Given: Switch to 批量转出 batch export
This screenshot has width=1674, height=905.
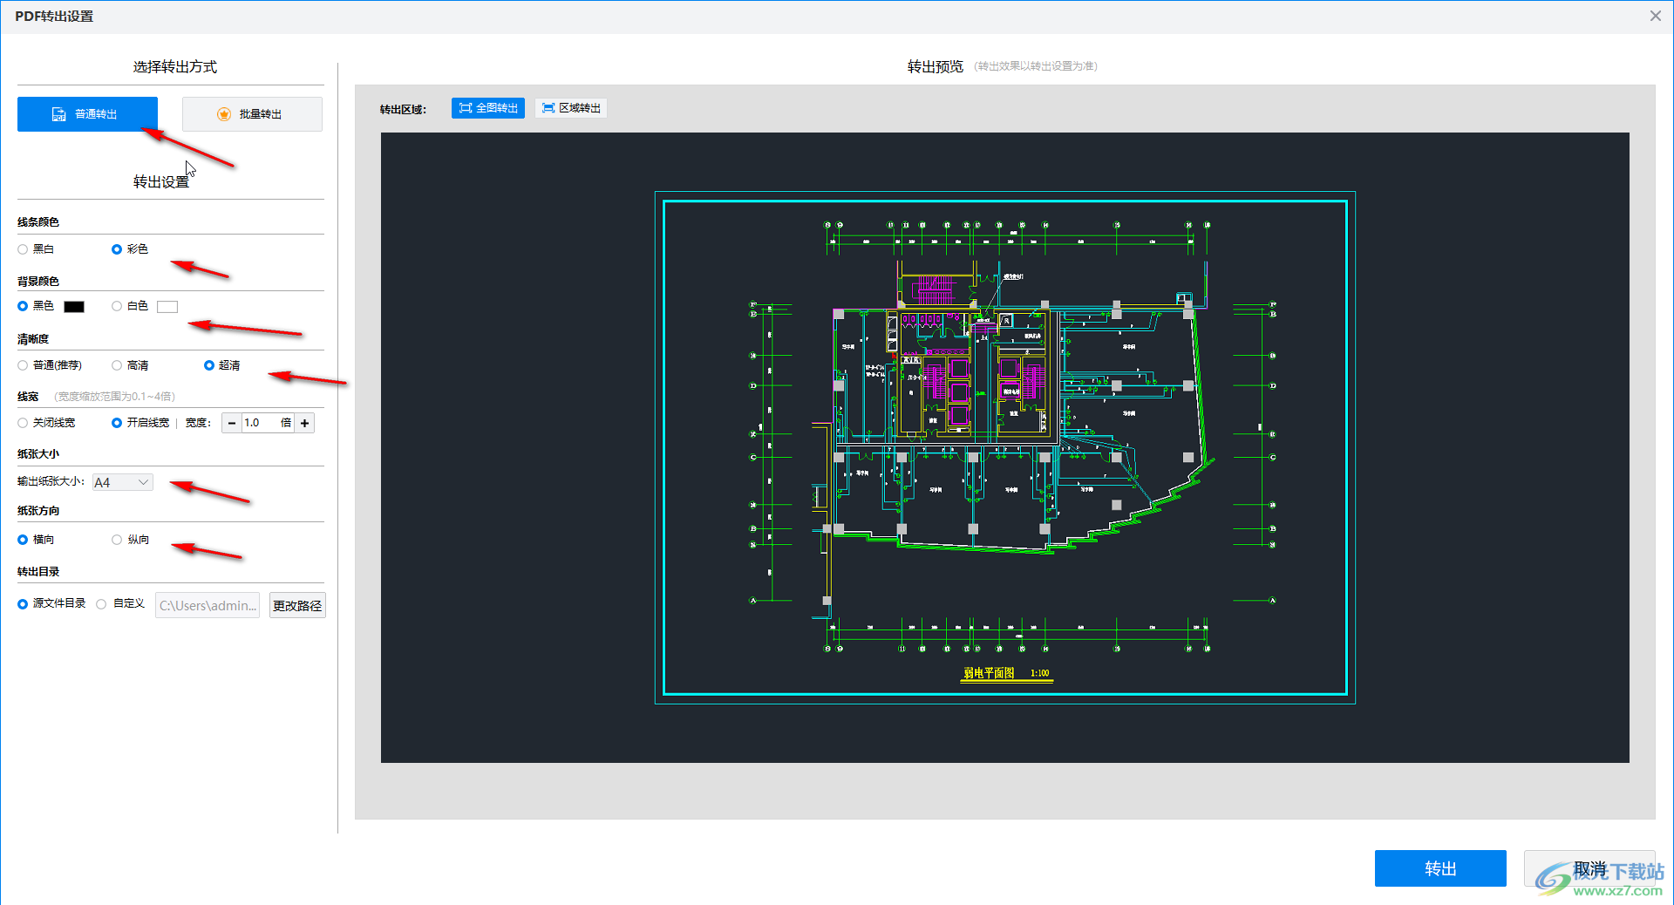Looking at the screenshot, I should (252, 114).
